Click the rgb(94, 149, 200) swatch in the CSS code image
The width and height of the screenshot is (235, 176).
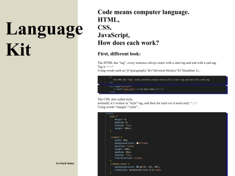click(138, 167)
